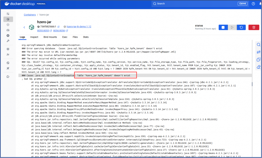Select the Stats tab
Viewport: 262px width, 158px height.
(86, 37)
